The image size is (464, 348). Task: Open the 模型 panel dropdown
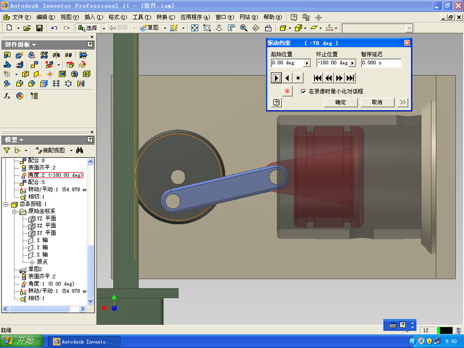tap(21, 140)
